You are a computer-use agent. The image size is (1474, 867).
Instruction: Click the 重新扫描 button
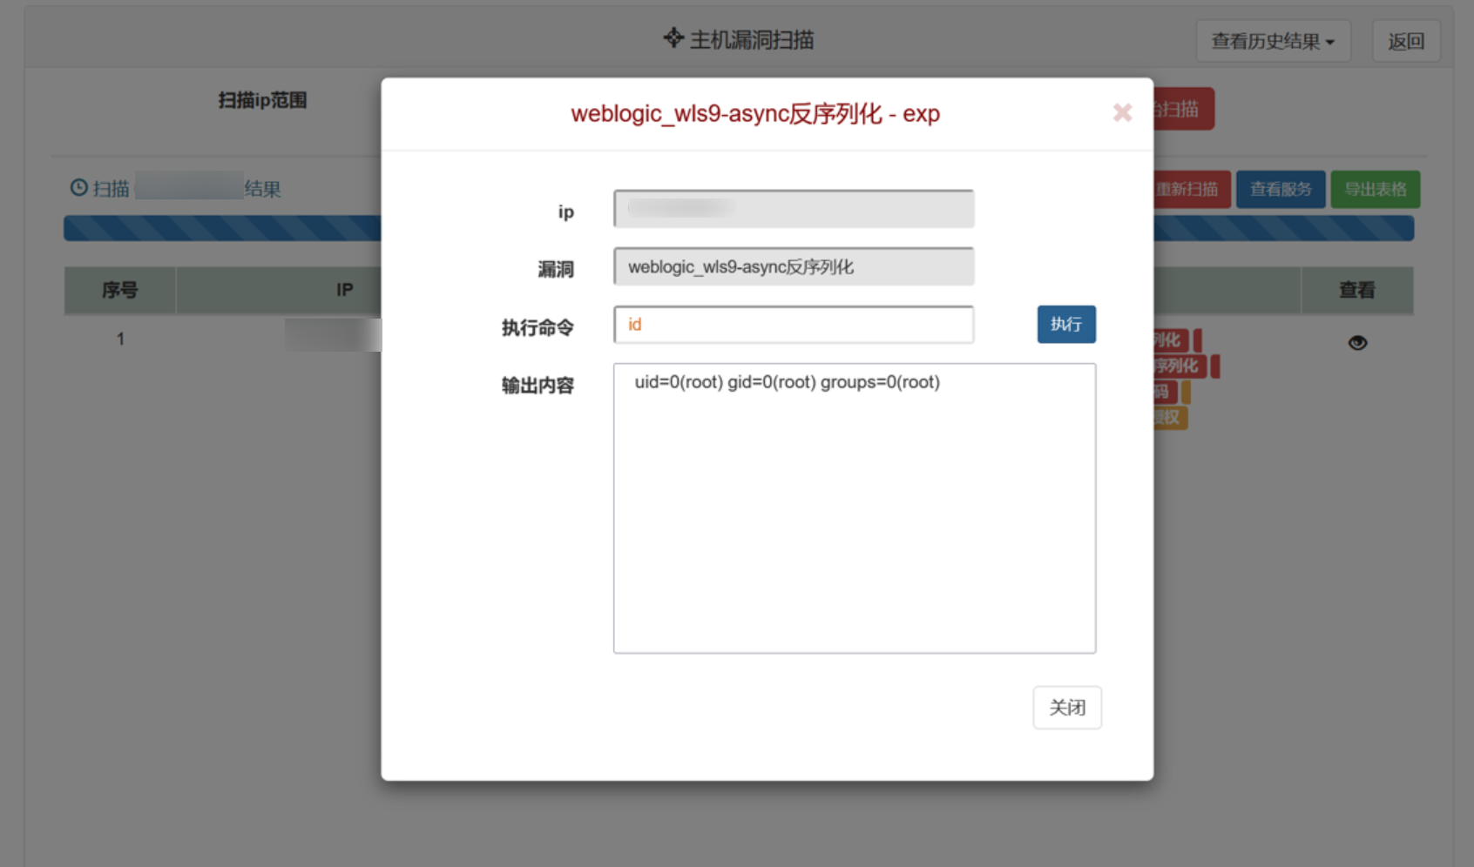(1192, 189)
